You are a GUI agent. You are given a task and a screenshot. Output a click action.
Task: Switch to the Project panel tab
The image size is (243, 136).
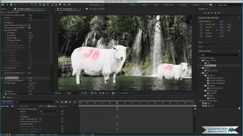coord(4,9)
